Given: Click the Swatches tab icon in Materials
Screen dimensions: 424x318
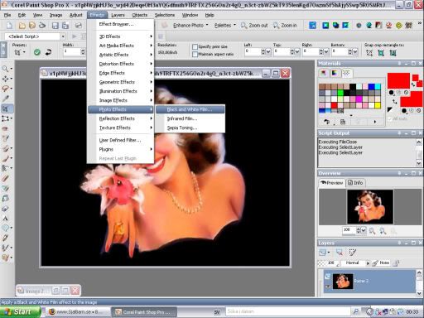Looking at the screenshot, I should coord(346,73).
